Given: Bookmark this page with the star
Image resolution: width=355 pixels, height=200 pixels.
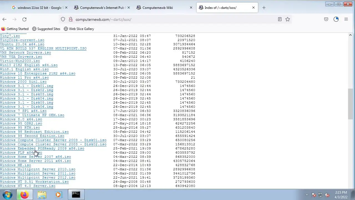Looking at the screenshot, I should [288, 19].
